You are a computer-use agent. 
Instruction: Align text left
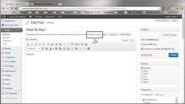pos(52,44)
